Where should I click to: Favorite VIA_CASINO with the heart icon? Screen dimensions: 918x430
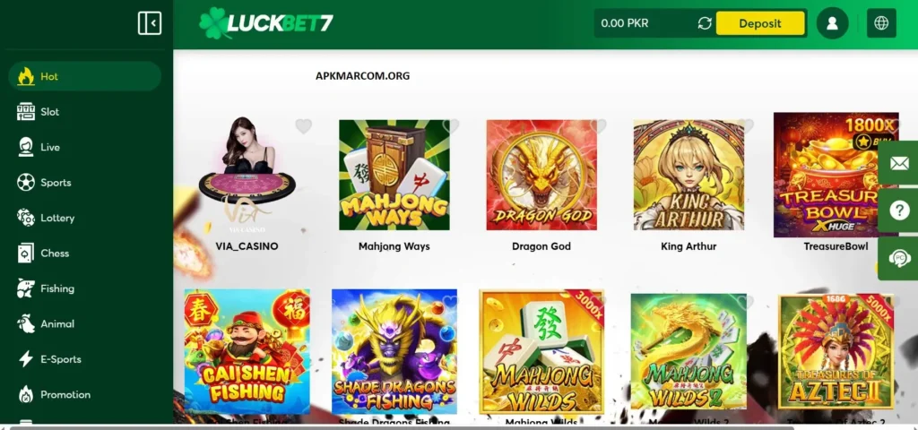[303, 125]
